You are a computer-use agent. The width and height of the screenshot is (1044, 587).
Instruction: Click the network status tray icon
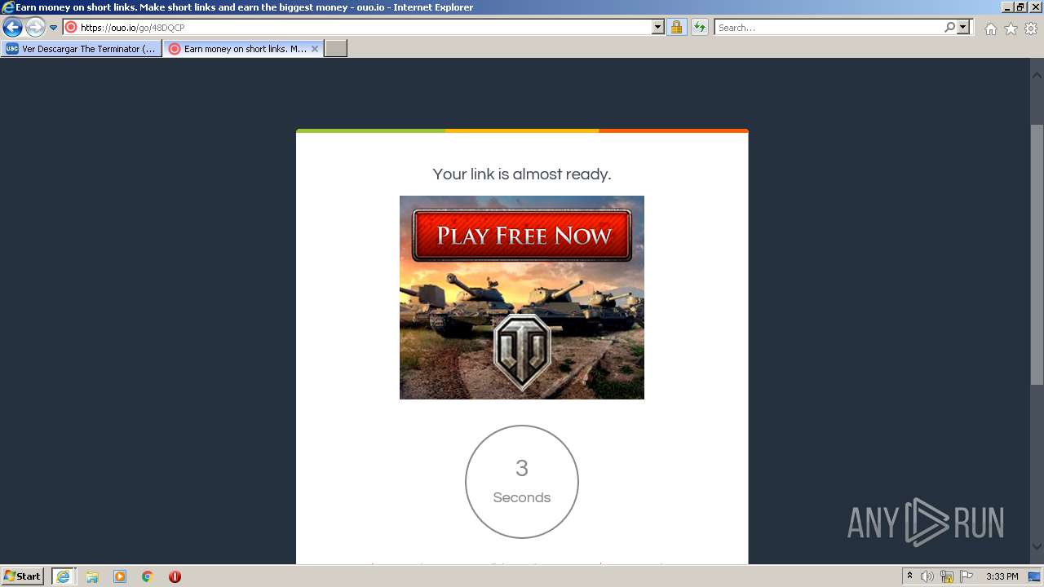(x=947, y=576)
